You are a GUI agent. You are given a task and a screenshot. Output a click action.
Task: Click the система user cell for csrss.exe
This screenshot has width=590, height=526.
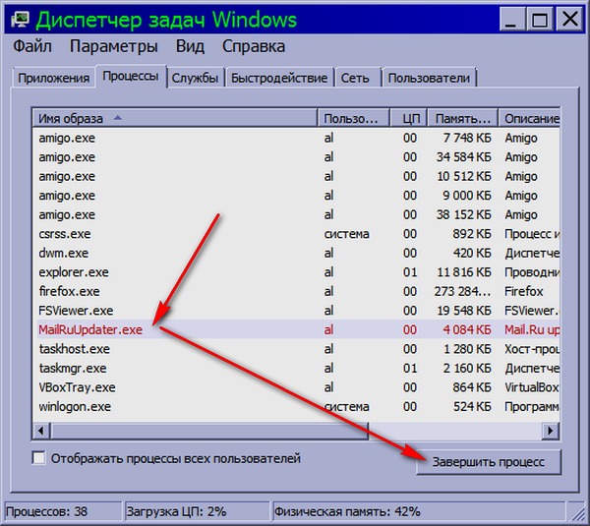pos(346,234)
